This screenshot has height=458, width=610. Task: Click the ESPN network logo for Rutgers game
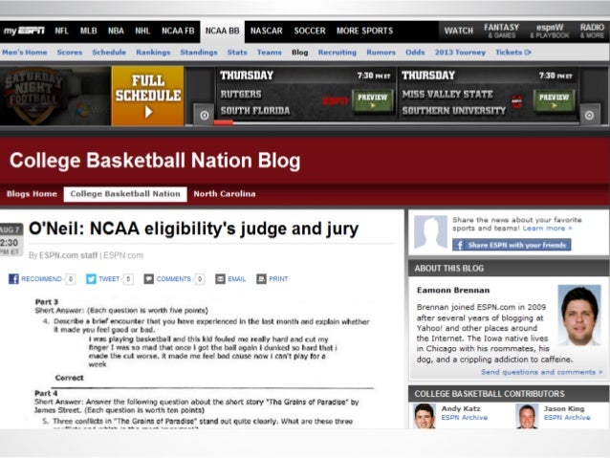pyautogui.click(x=336, y=101)
